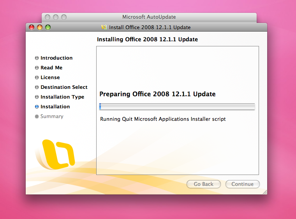Close the Install Office 2008 window
This screenshot has height=219, width=296.
(32, 27)
